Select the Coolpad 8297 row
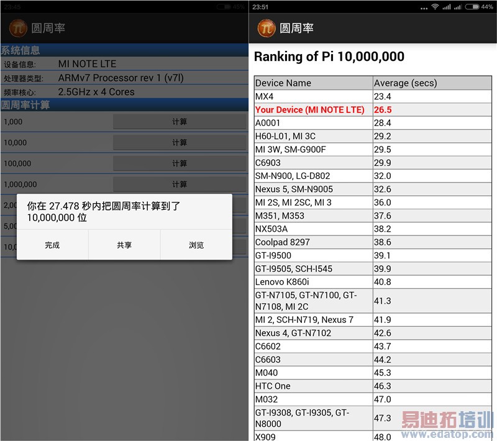 coord(373,242)
